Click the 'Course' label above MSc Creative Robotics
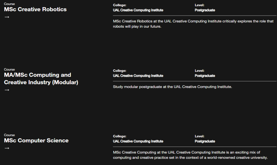Image resolution: width=277 pixels, height=165 pixels. 9,4
